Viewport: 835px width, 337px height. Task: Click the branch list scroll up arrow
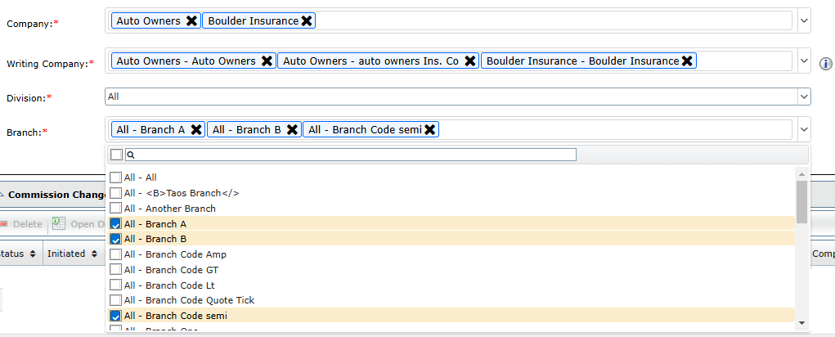(801, 173)
